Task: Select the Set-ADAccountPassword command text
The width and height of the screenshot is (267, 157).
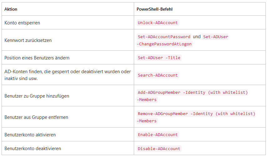Action: pyautogui.click(x=164, y=37)
